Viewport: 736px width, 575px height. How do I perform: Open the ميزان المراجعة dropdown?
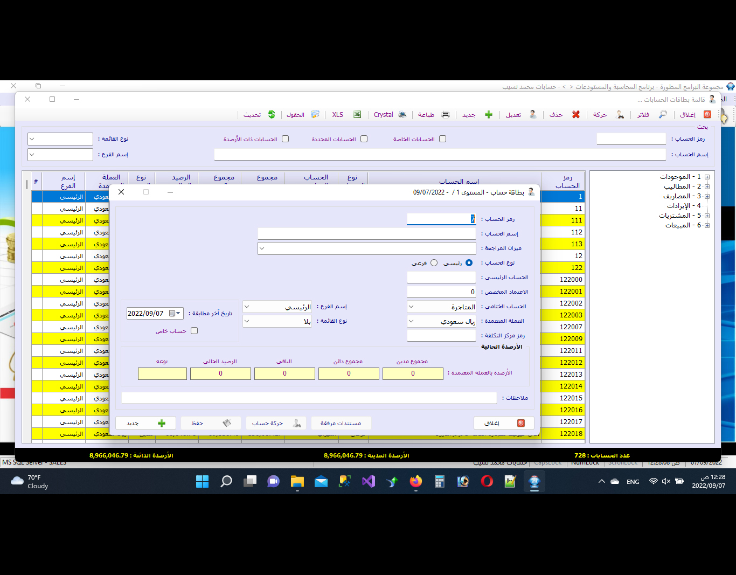262,248
